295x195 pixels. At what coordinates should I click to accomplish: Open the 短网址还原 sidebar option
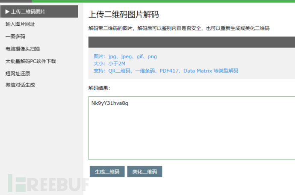(18, 74)
